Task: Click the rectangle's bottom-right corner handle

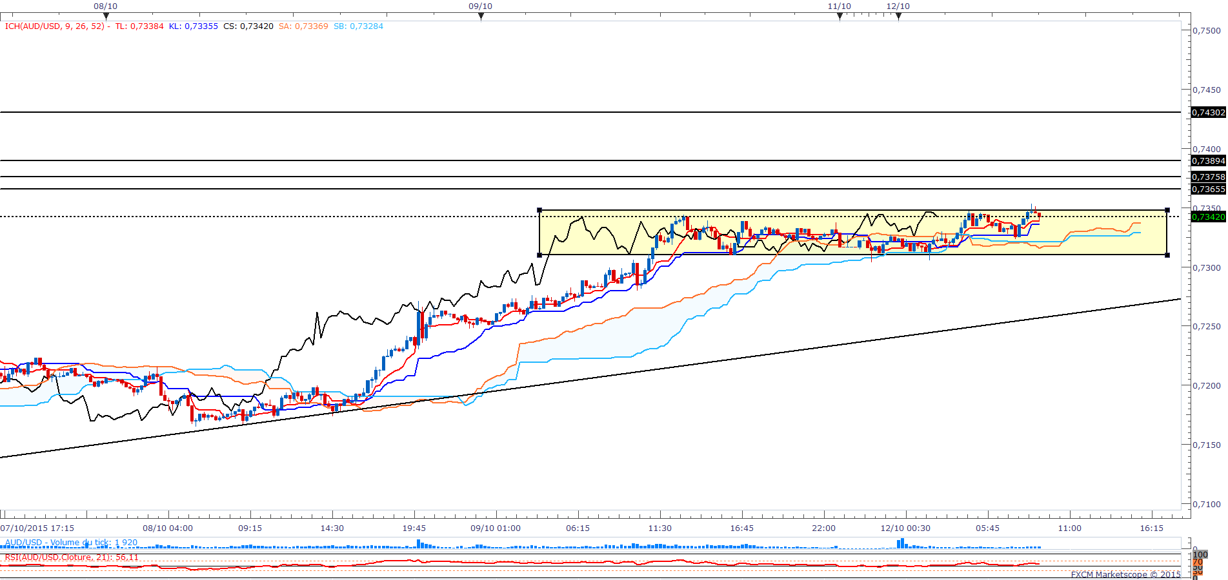Action: 1167,255
